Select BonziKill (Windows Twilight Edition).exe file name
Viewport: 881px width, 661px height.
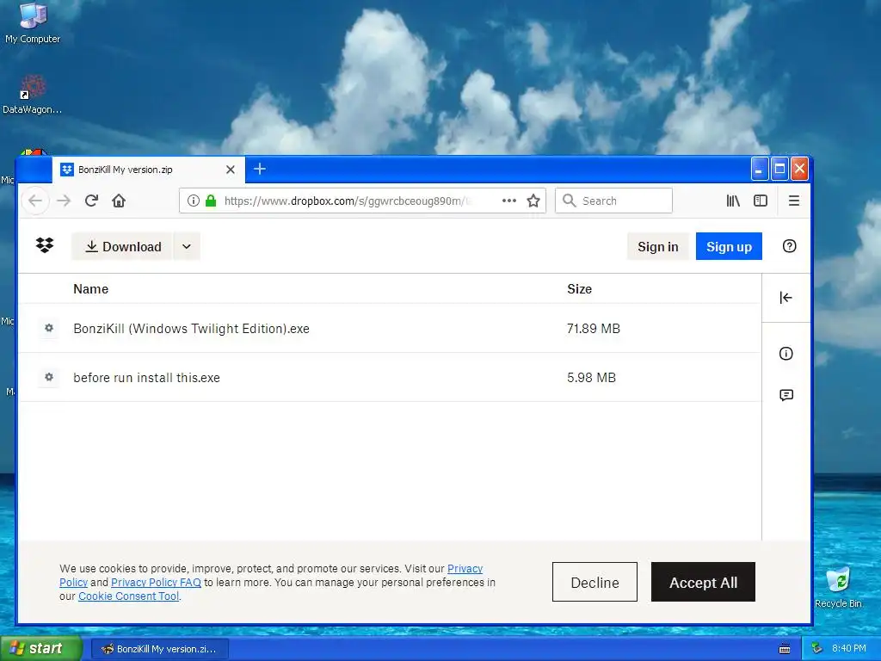click(191, 328)
